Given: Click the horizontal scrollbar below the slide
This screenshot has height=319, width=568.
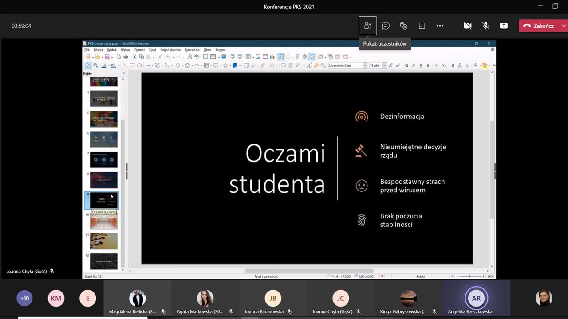Looking at the screenshot, I should pyautogui.click(x=309, y=270).
